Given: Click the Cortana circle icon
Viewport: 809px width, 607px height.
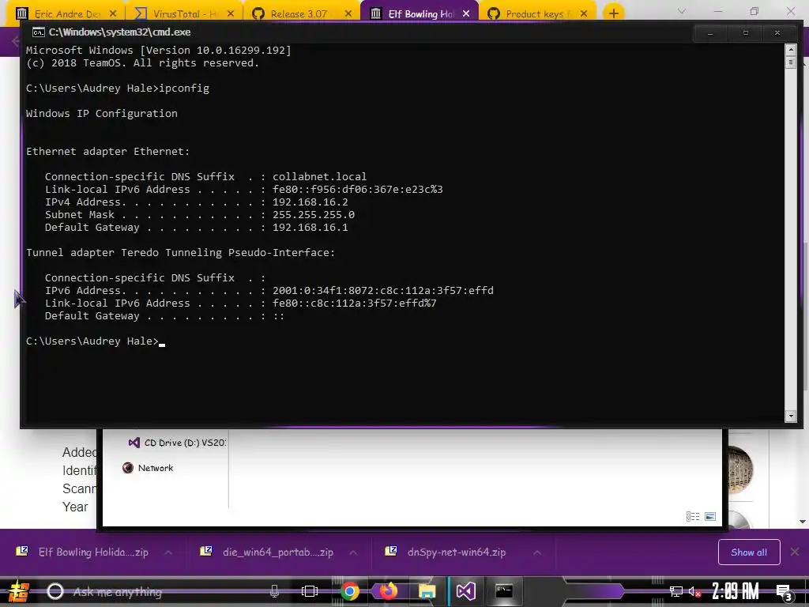Looking at the screenshot, I should [x=55, y=591].
